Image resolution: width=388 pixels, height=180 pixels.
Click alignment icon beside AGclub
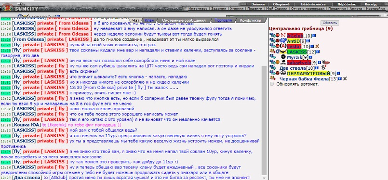click(278, 36)
